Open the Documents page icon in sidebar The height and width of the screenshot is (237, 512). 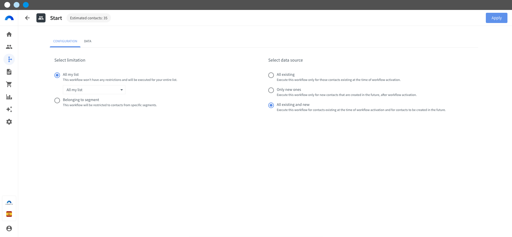point(9,72)
